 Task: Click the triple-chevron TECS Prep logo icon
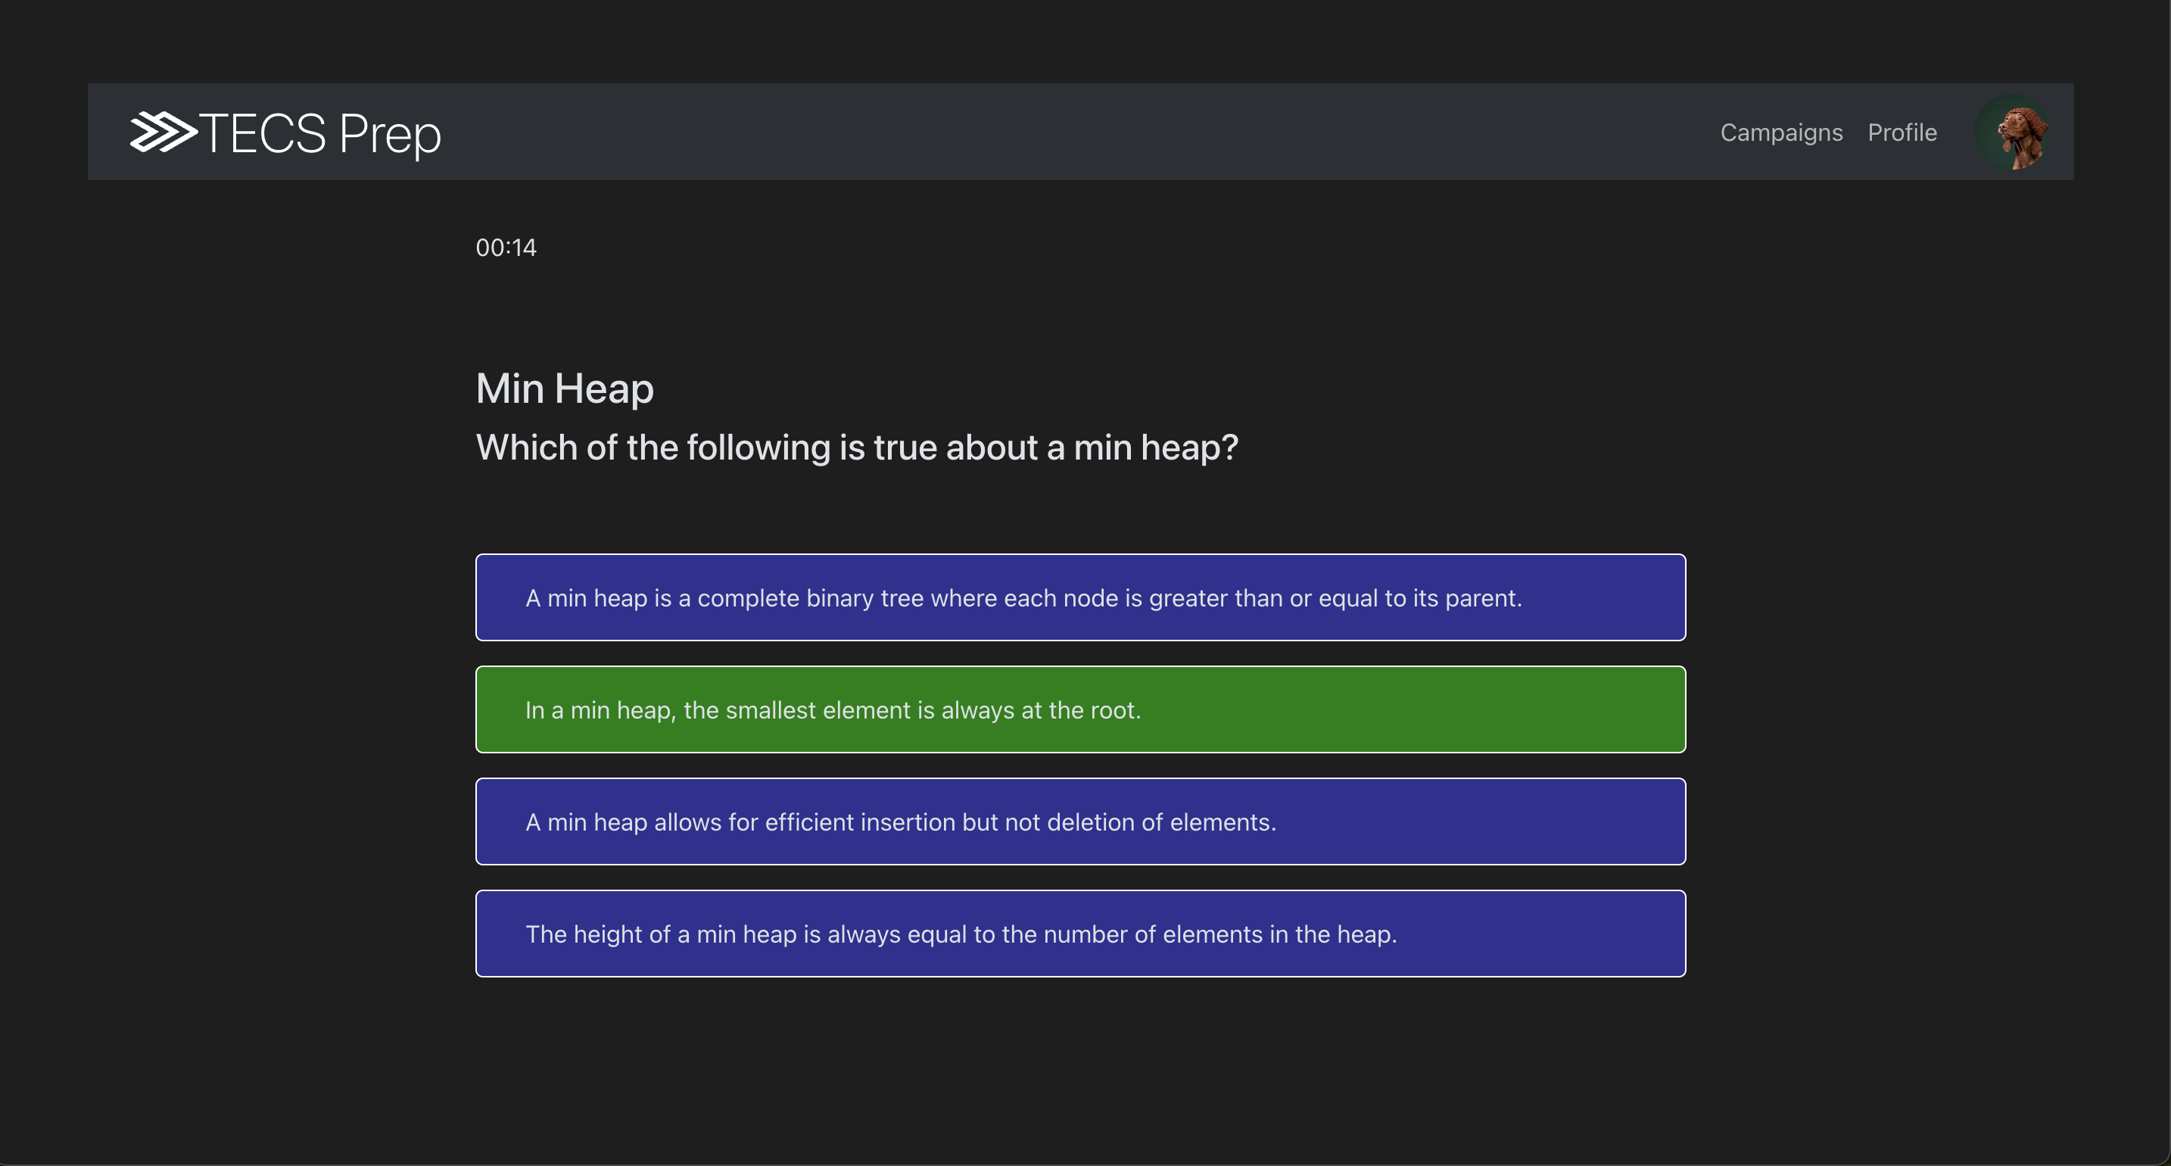(x=163, y=132)
